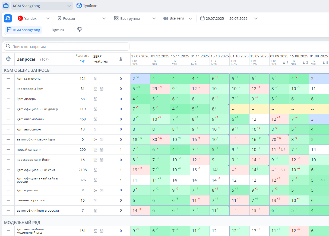Image resolution: width=329 pixels, height=236 pixels.
Task: Sort by the Запросы column header
Action: 26,59
